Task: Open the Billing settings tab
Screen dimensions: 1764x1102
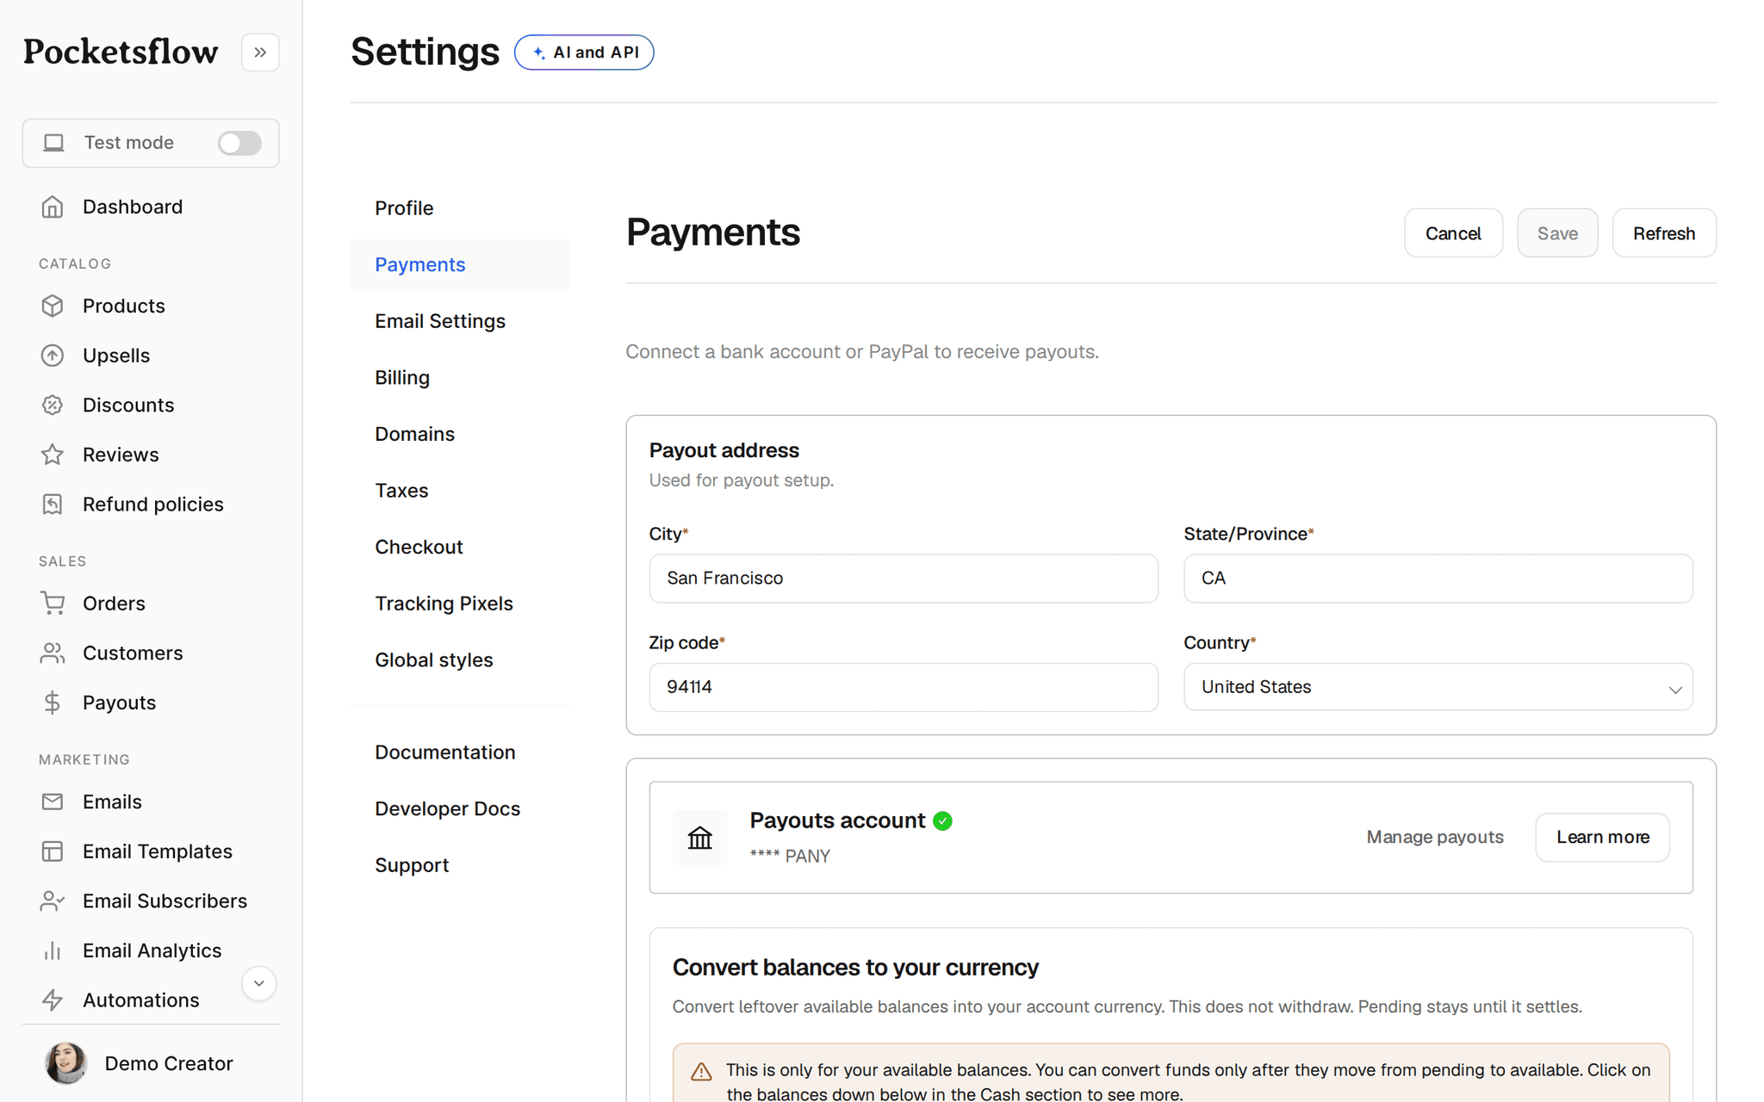Action: point(460,378)
